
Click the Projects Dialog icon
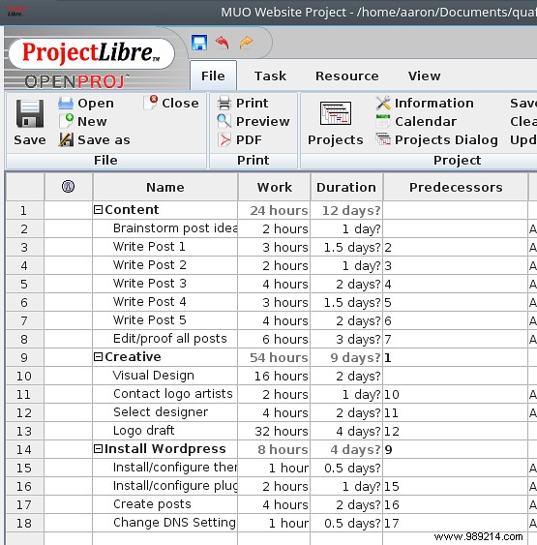(383, 139)
